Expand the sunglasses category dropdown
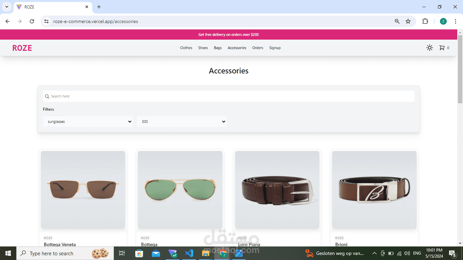 tap(88, 122)
